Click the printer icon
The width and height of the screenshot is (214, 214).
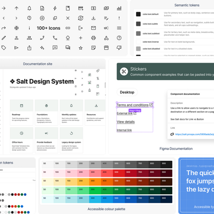point(93,38)
